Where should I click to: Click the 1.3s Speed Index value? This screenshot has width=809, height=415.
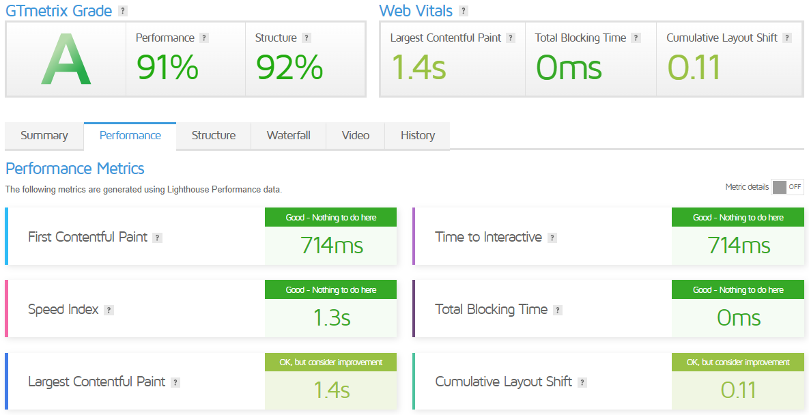pyautogui.click(x=332, y=317)
